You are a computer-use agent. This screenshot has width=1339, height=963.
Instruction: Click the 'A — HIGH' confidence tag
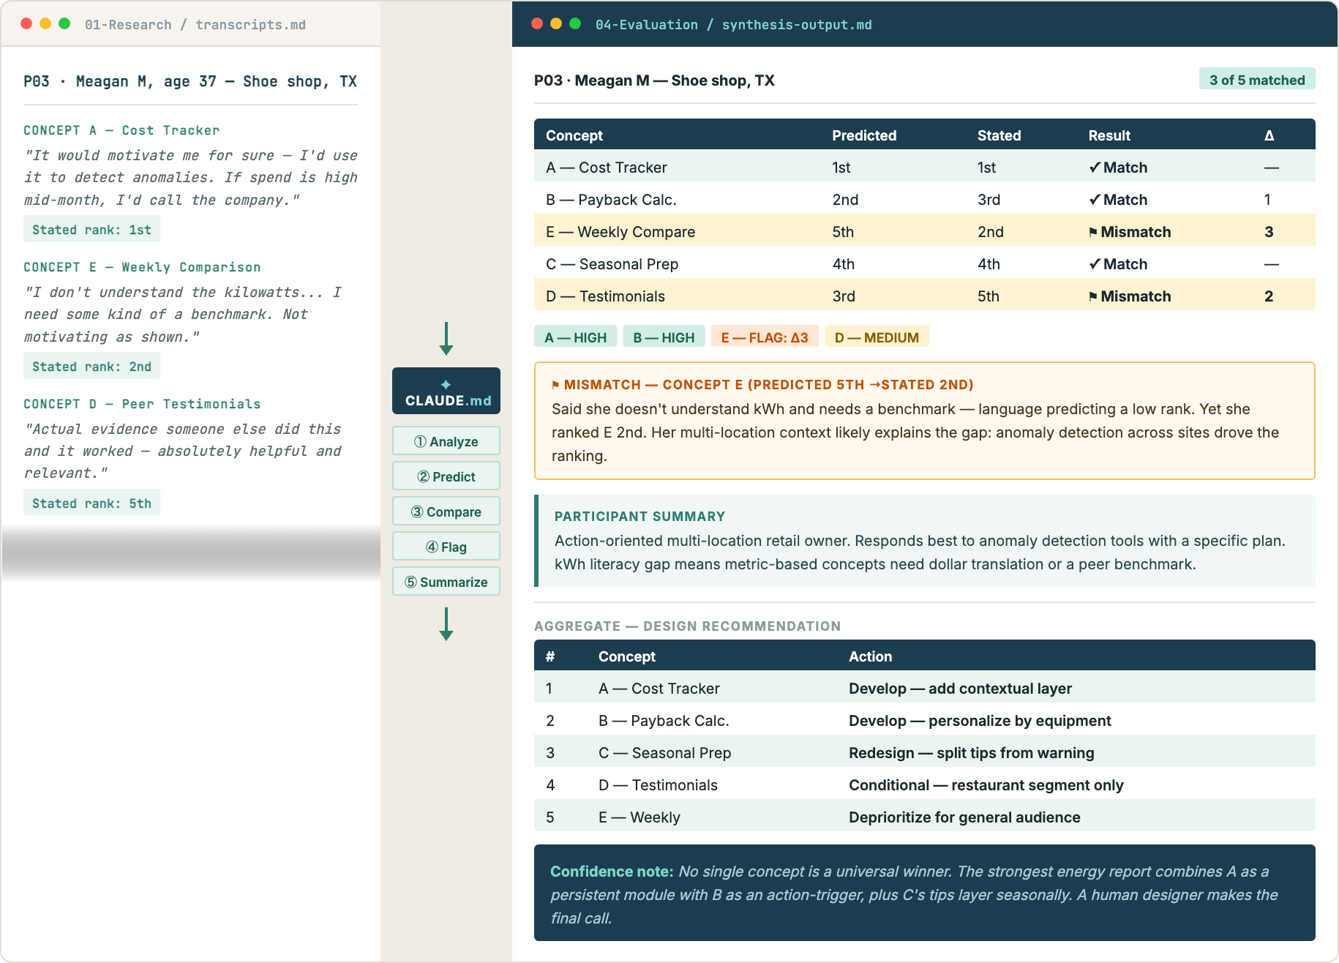click(x=576, y=337)
